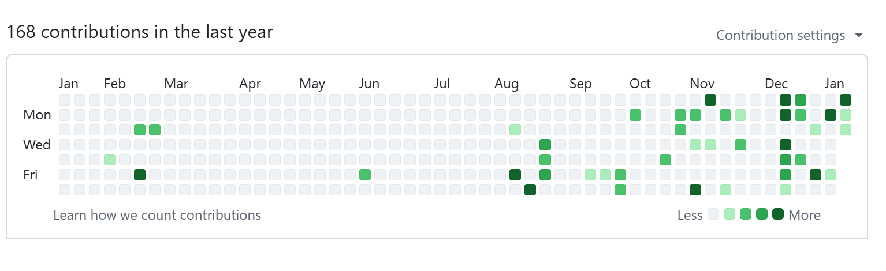Click the green Monday cell under Oct
The image size is (886, 271).
coord(635,114)
